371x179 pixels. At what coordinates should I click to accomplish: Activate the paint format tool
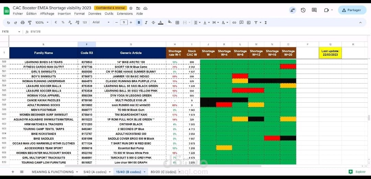30,22
